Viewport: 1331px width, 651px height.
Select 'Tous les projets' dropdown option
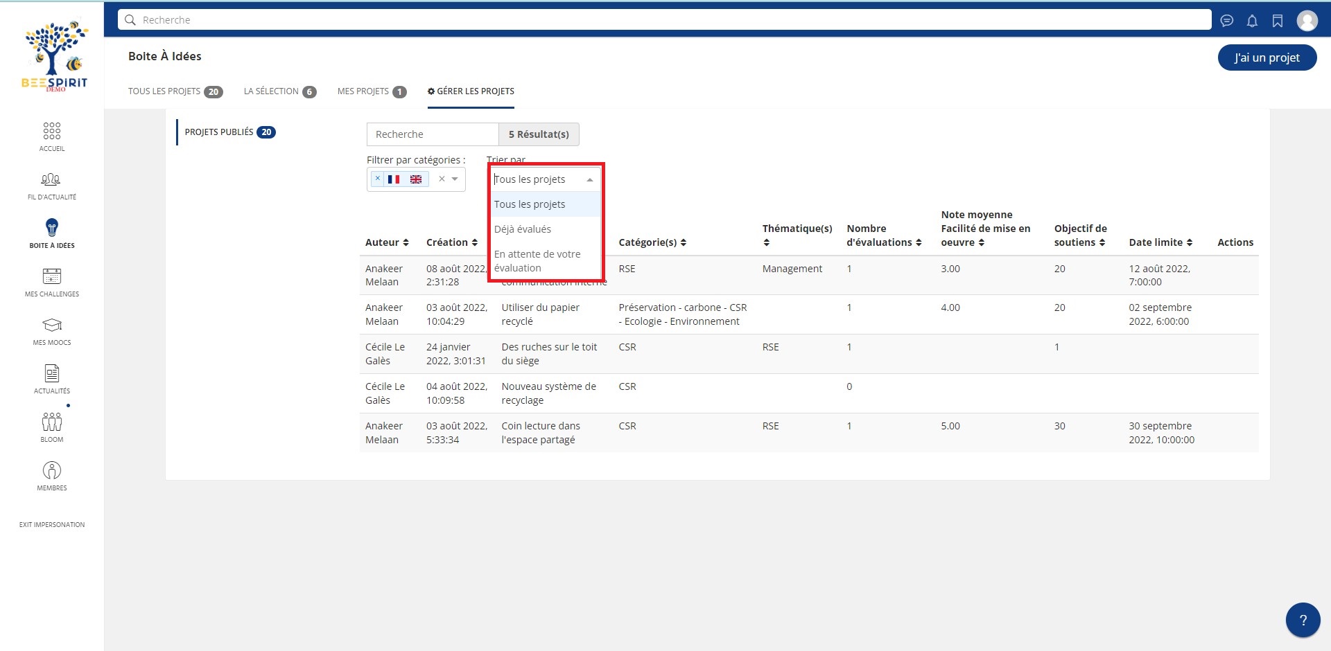[546, 204]
